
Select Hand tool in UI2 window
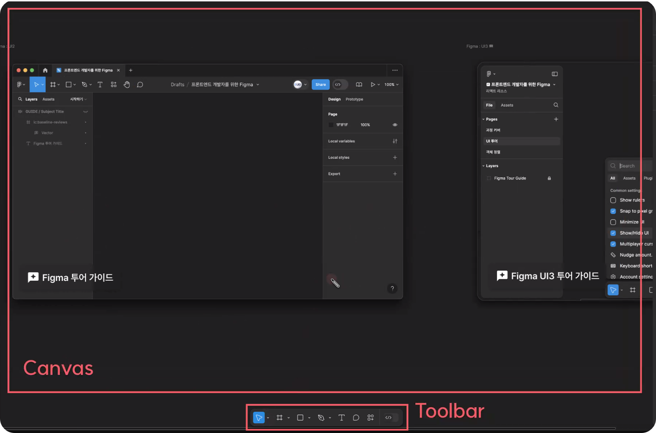pos(127,84)
